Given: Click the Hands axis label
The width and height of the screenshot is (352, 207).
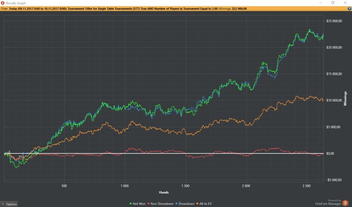Looking at the screenshot, I should coord(163,192).
